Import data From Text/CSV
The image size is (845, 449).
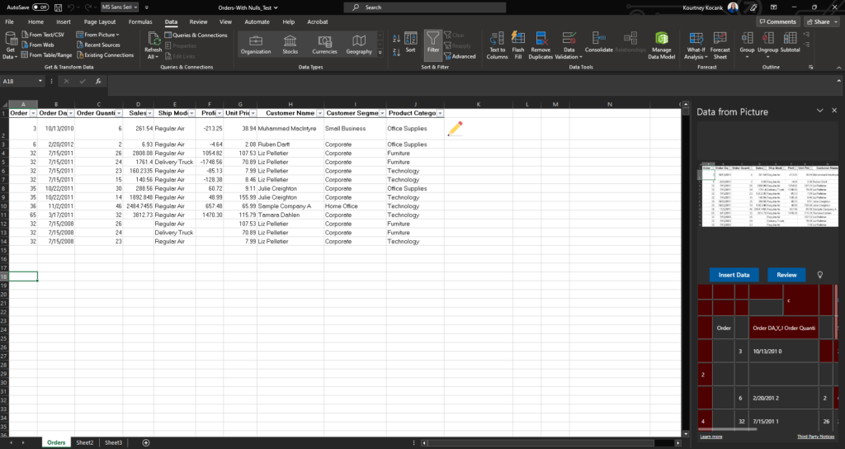[x=43, y=35]
